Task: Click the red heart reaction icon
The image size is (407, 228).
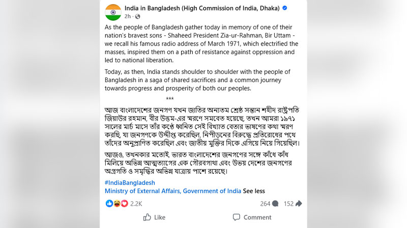Action: [x=125, y=204]
